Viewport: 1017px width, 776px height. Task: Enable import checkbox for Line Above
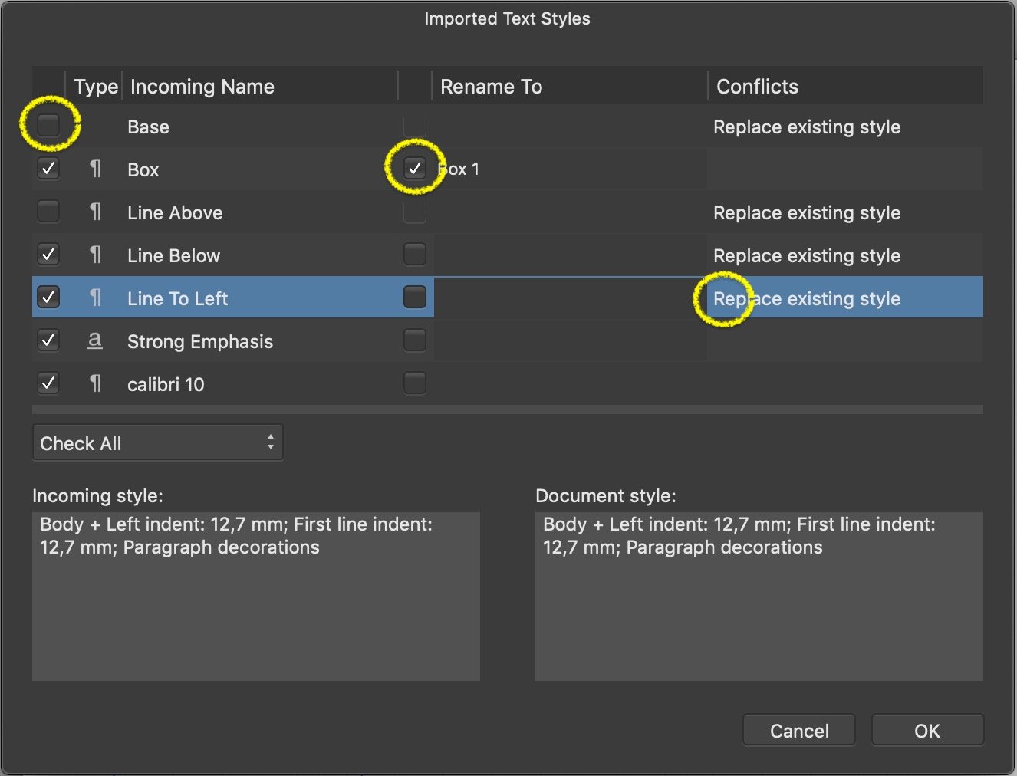[48, 211]
